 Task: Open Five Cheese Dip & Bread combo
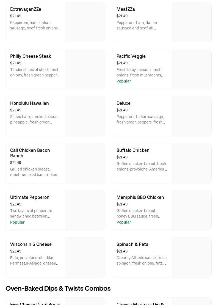(x=35, y=303)
